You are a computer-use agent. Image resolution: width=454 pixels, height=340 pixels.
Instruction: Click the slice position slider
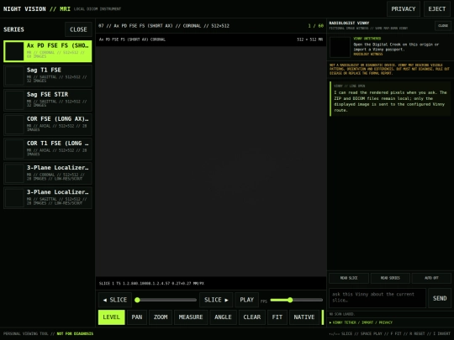tap(166, 300)
